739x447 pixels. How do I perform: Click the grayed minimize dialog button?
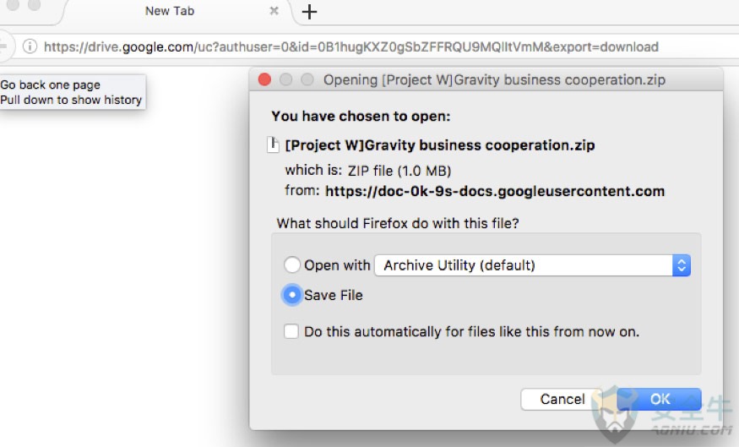[x=286, y=79]
